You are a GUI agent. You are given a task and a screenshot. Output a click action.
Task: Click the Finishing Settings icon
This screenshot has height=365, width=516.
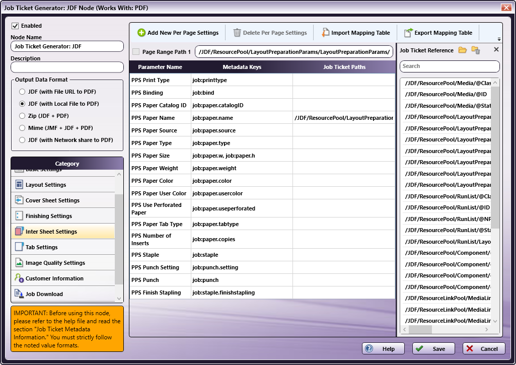point(19,216)
